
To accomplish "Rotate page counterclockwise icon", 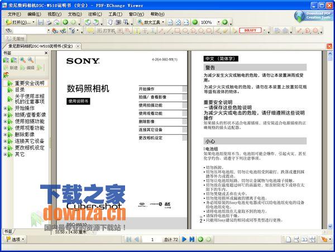I will (x=88, y=22).
